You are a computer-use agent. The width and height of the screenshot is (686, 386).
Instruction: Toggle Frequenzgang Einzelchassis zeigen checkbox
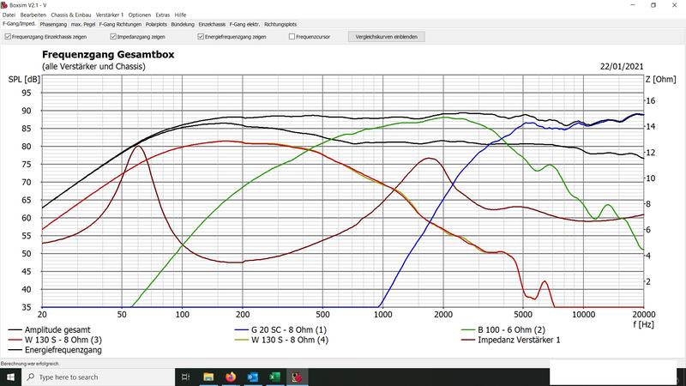[x=8, y=37]
